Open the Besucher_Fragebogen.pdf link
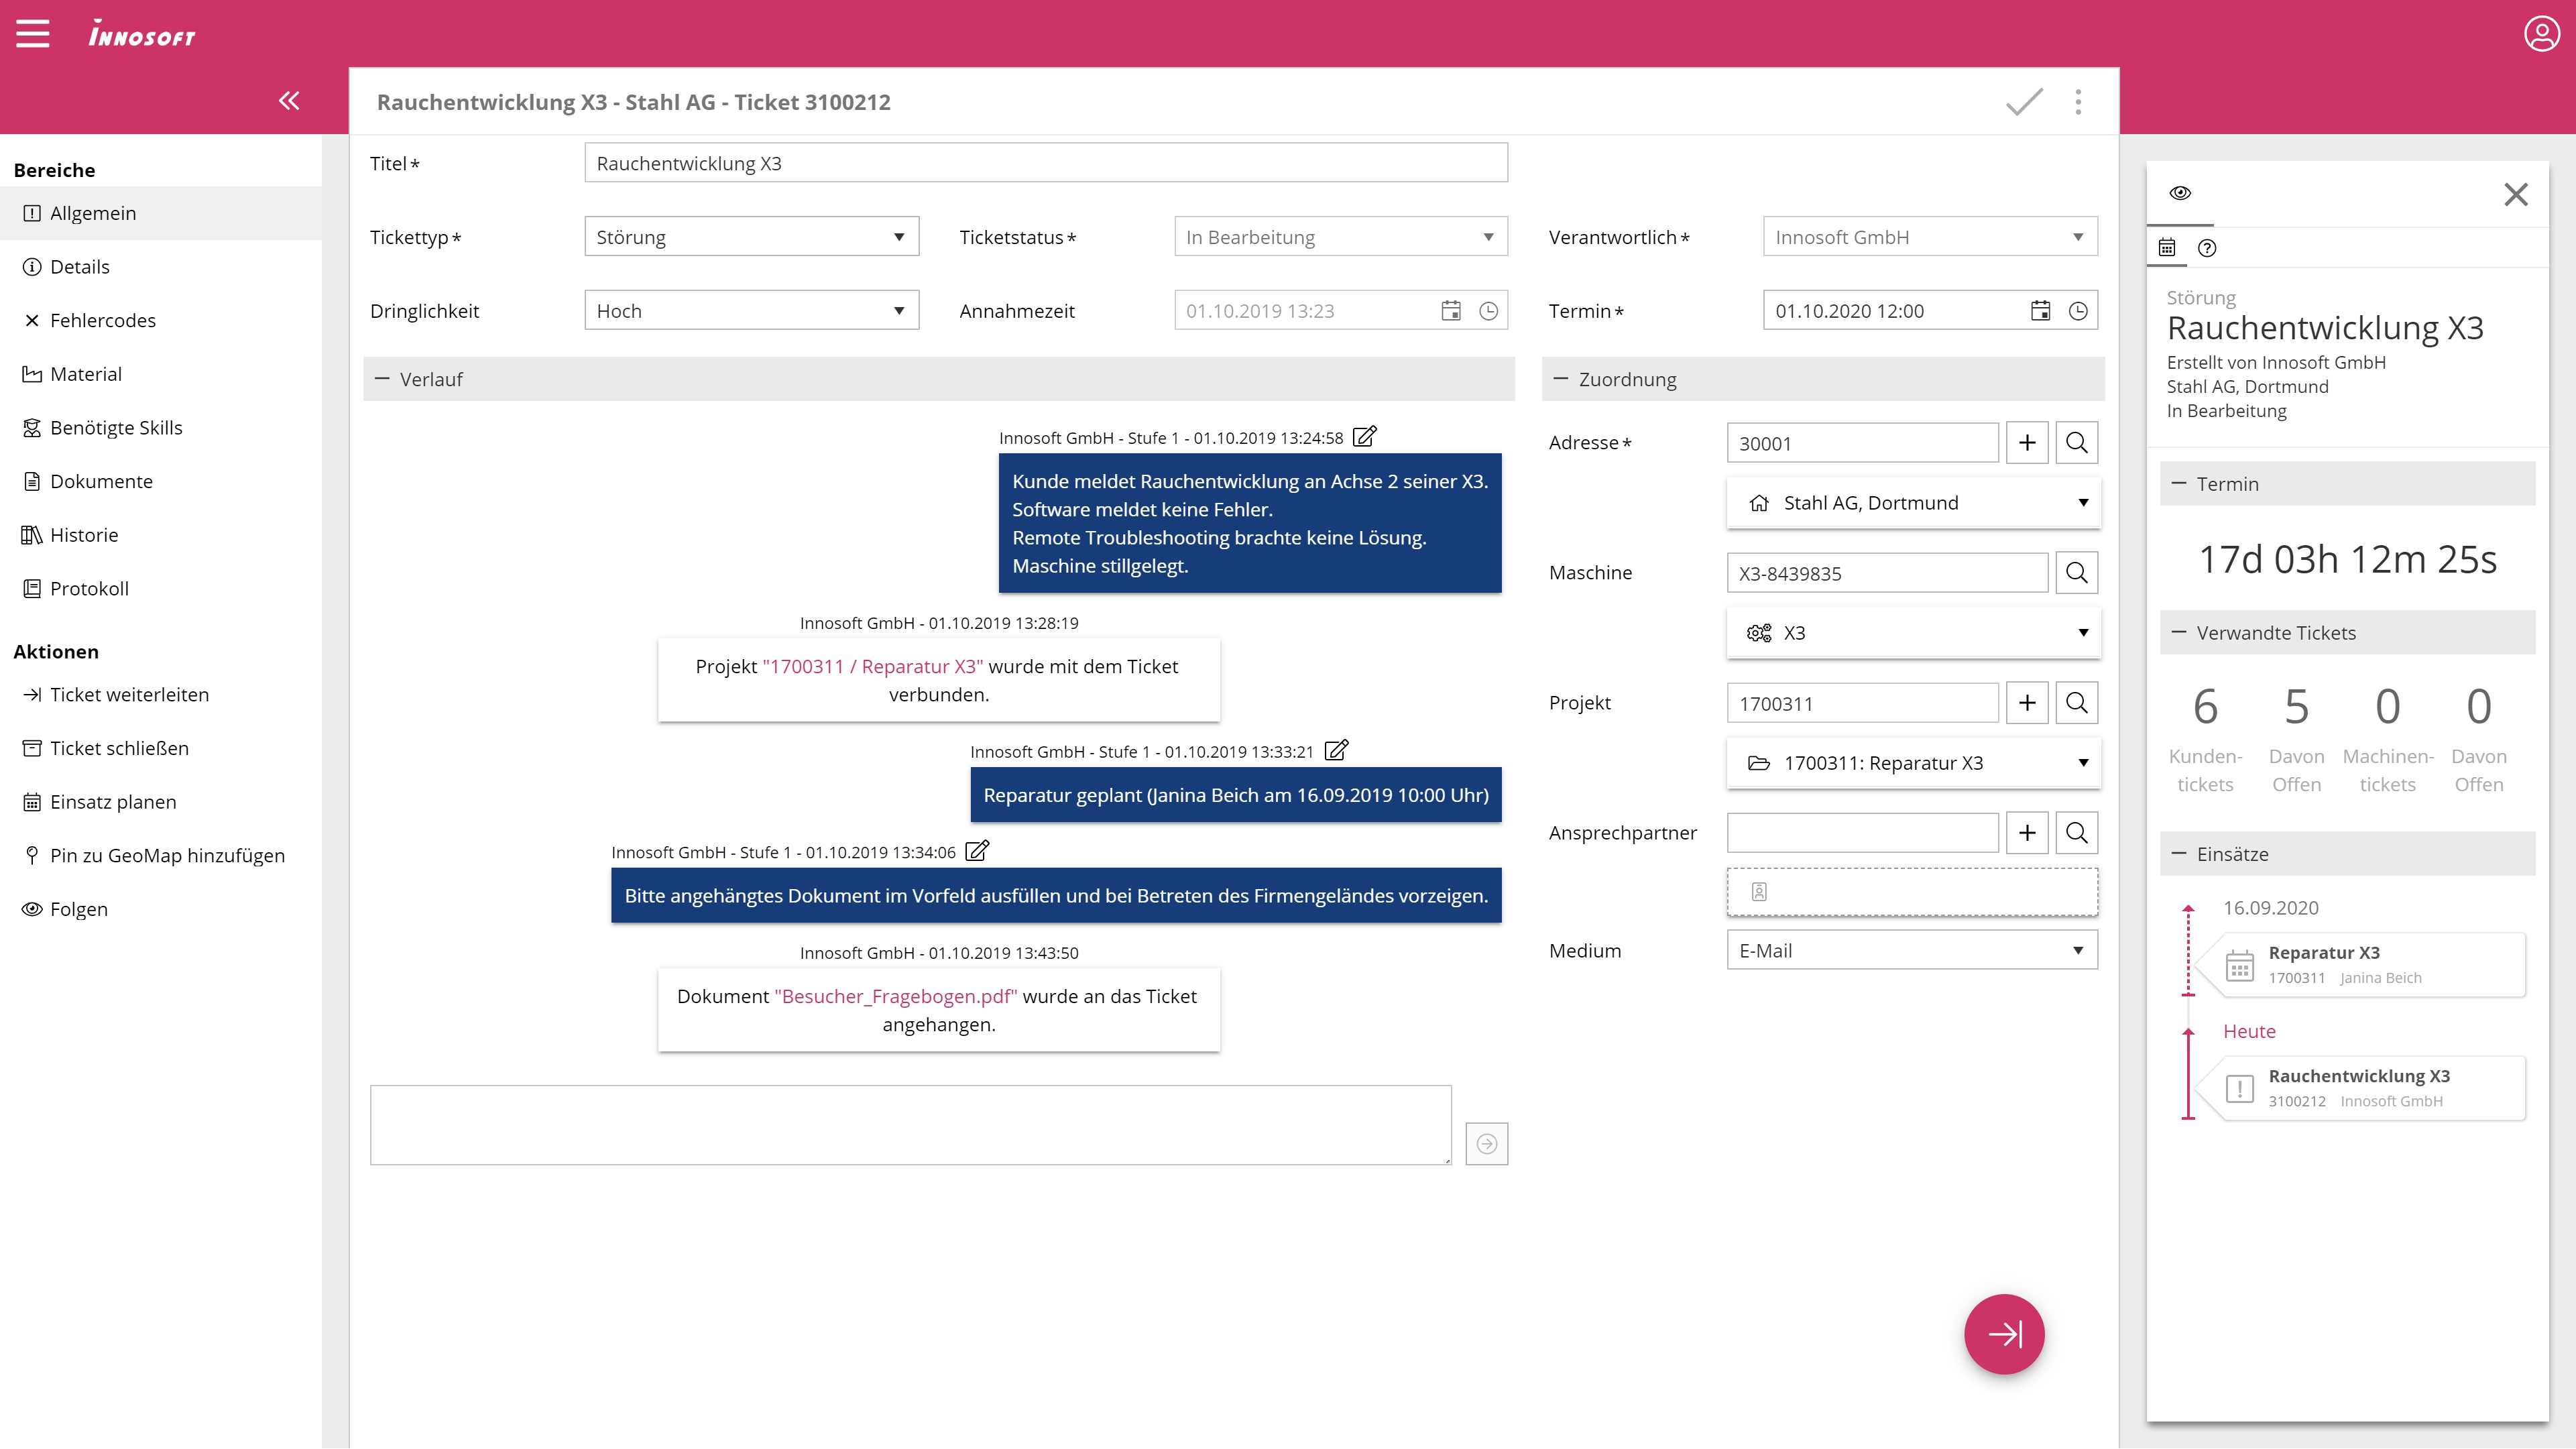This screenshot has height=1449, width=2576. coord(896,996)
